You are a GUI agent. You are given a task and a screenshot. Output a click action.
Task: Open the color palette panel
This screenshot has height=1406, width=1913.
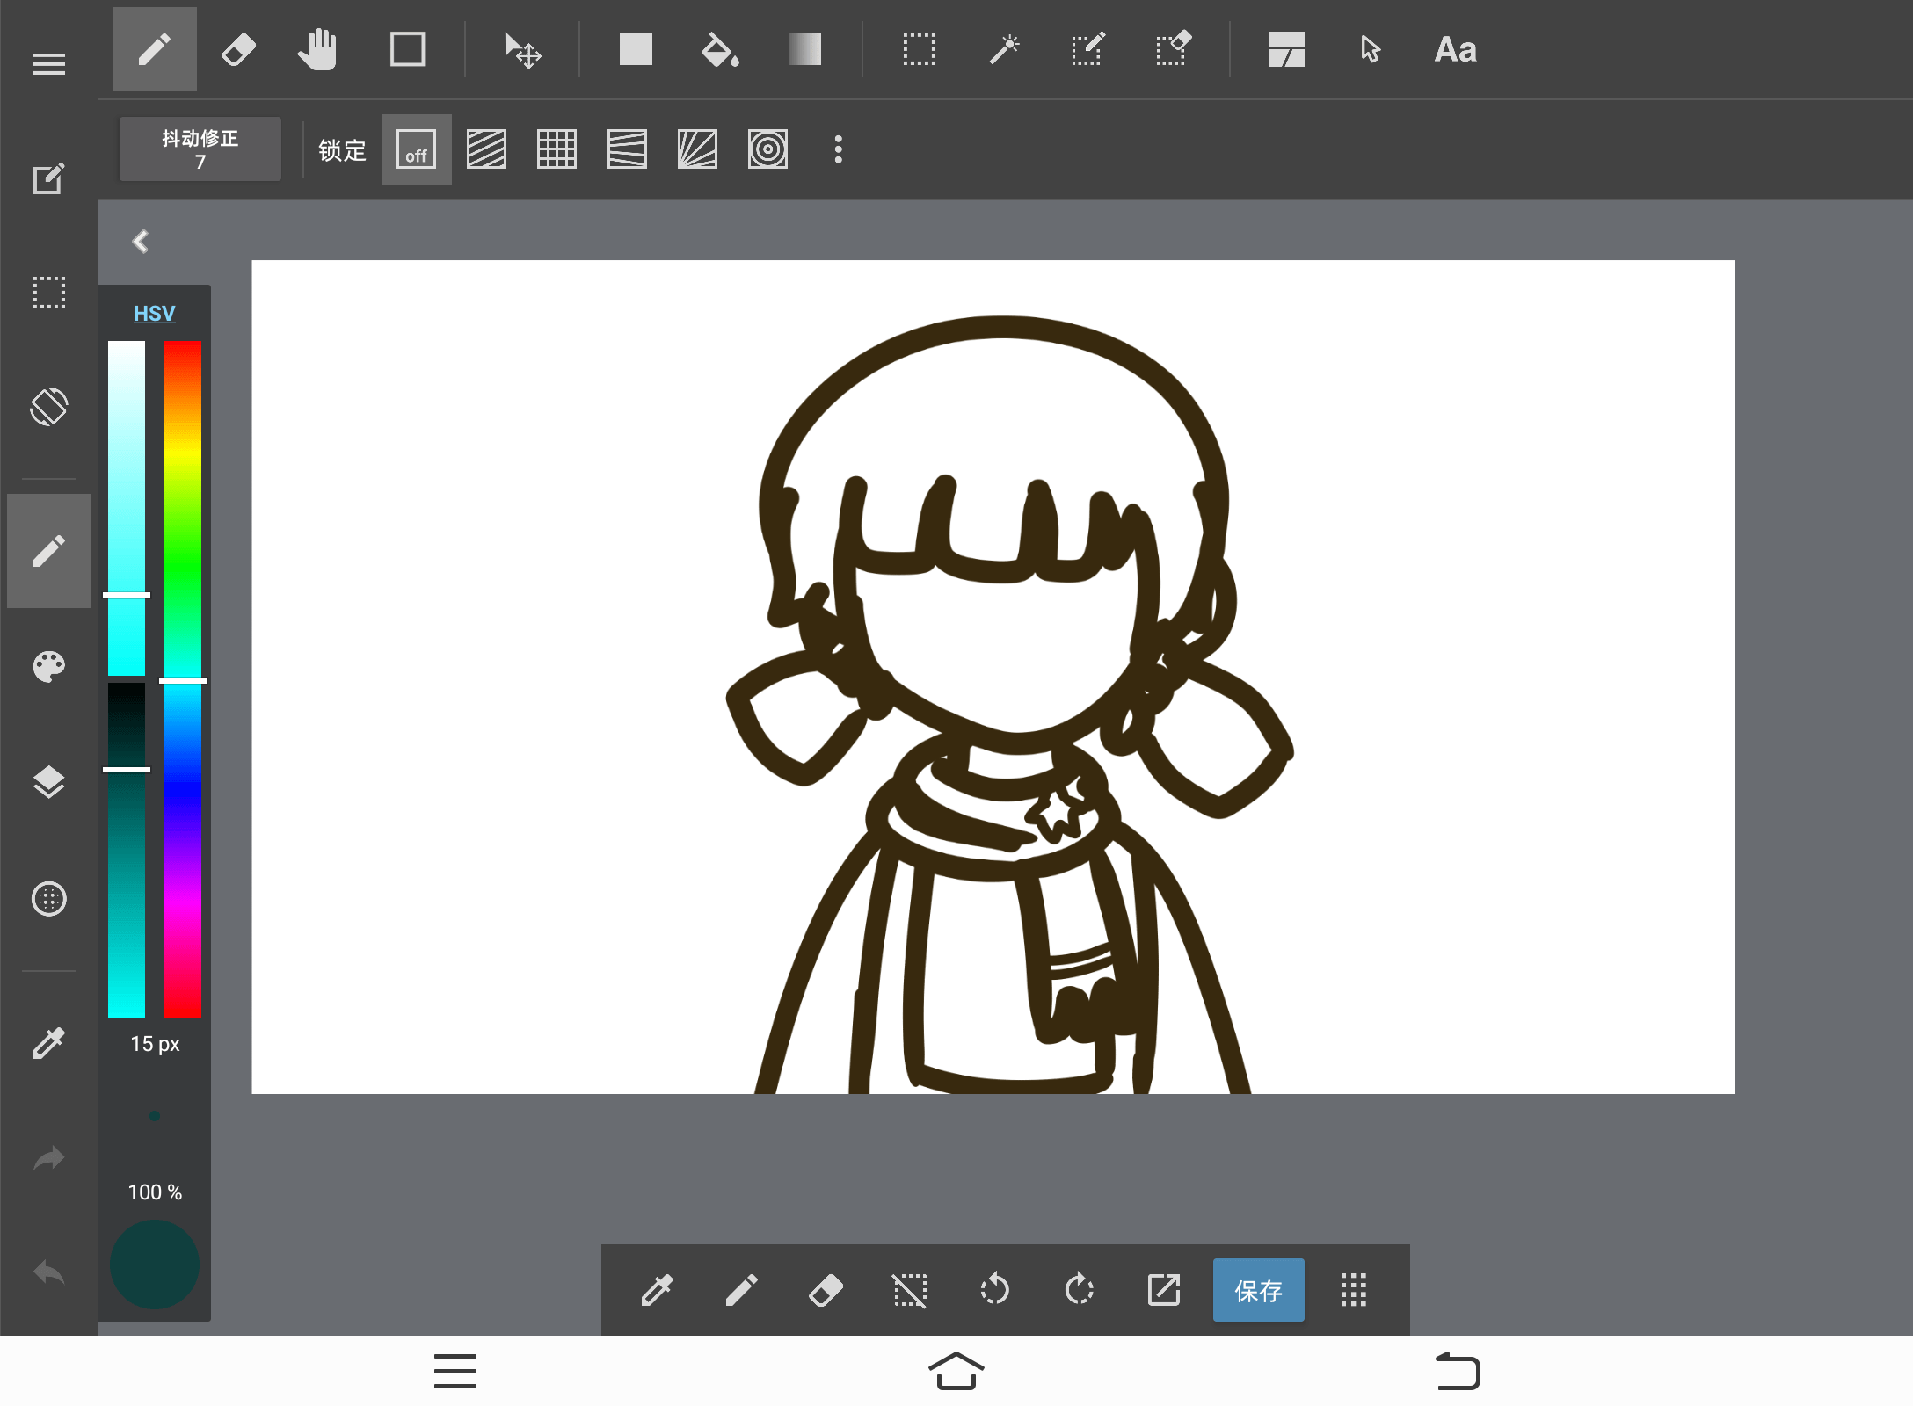(x=49, y=667)
